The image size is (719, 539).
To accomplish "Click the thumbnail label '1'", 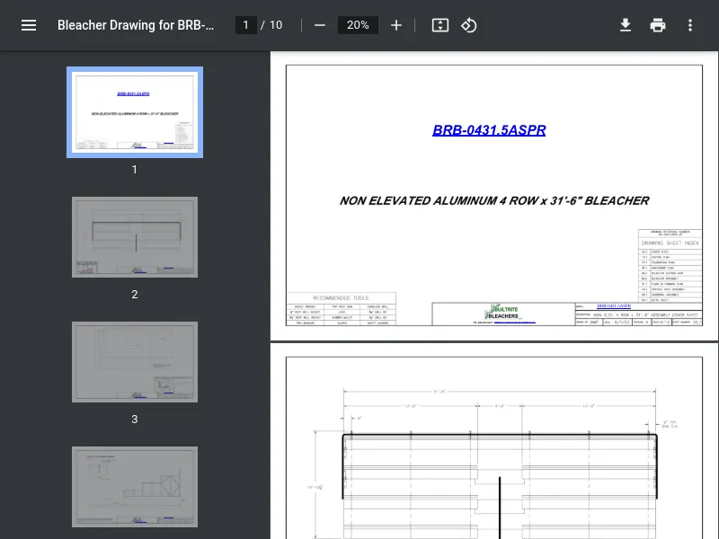I will click(134, 170).
